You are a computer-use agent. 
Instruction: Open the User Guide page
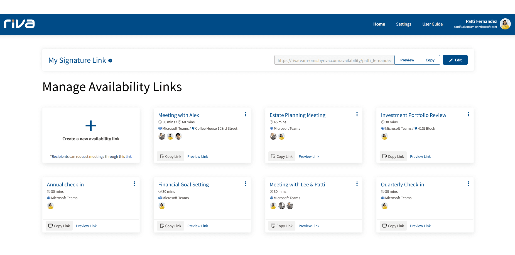(x=432, y=24)
